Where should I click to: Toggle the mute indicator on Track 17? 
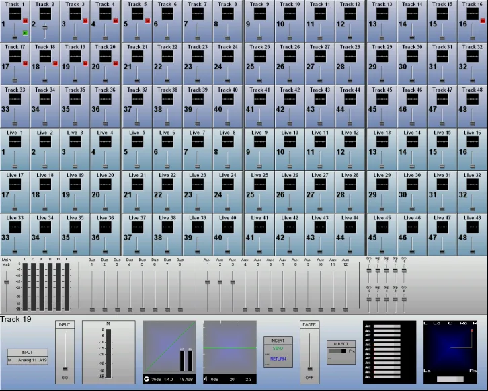coord(26,63)
